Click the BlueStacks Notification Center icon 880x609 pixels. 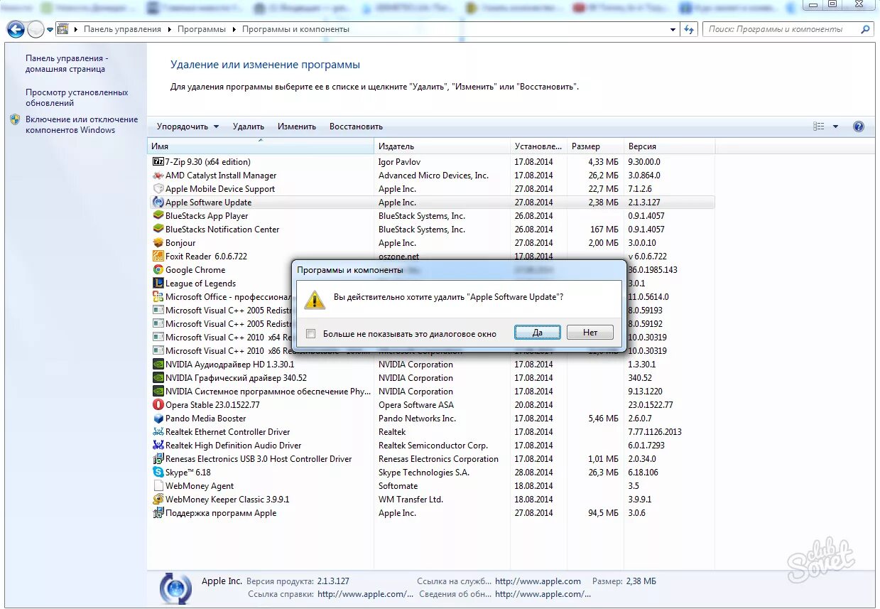158,230
